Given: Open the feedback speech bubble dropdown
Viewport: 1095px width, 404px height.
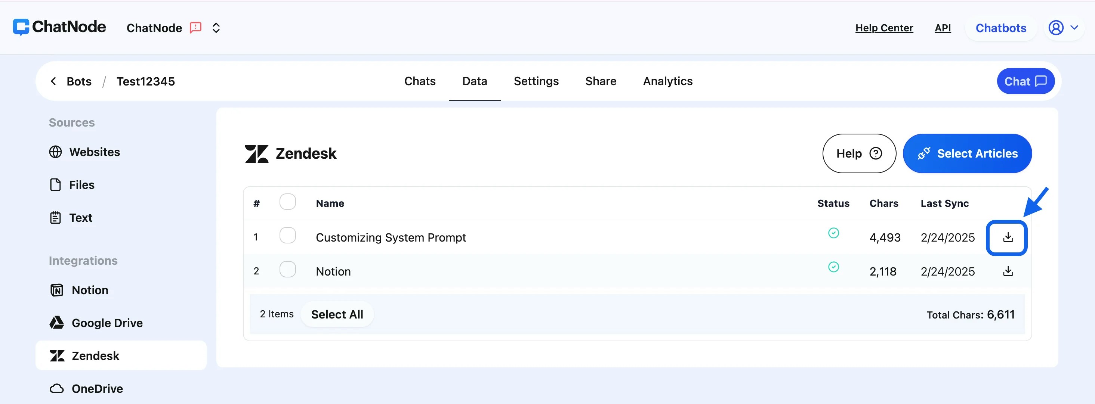Looking at the screenshot, I should tap(195, 28).
